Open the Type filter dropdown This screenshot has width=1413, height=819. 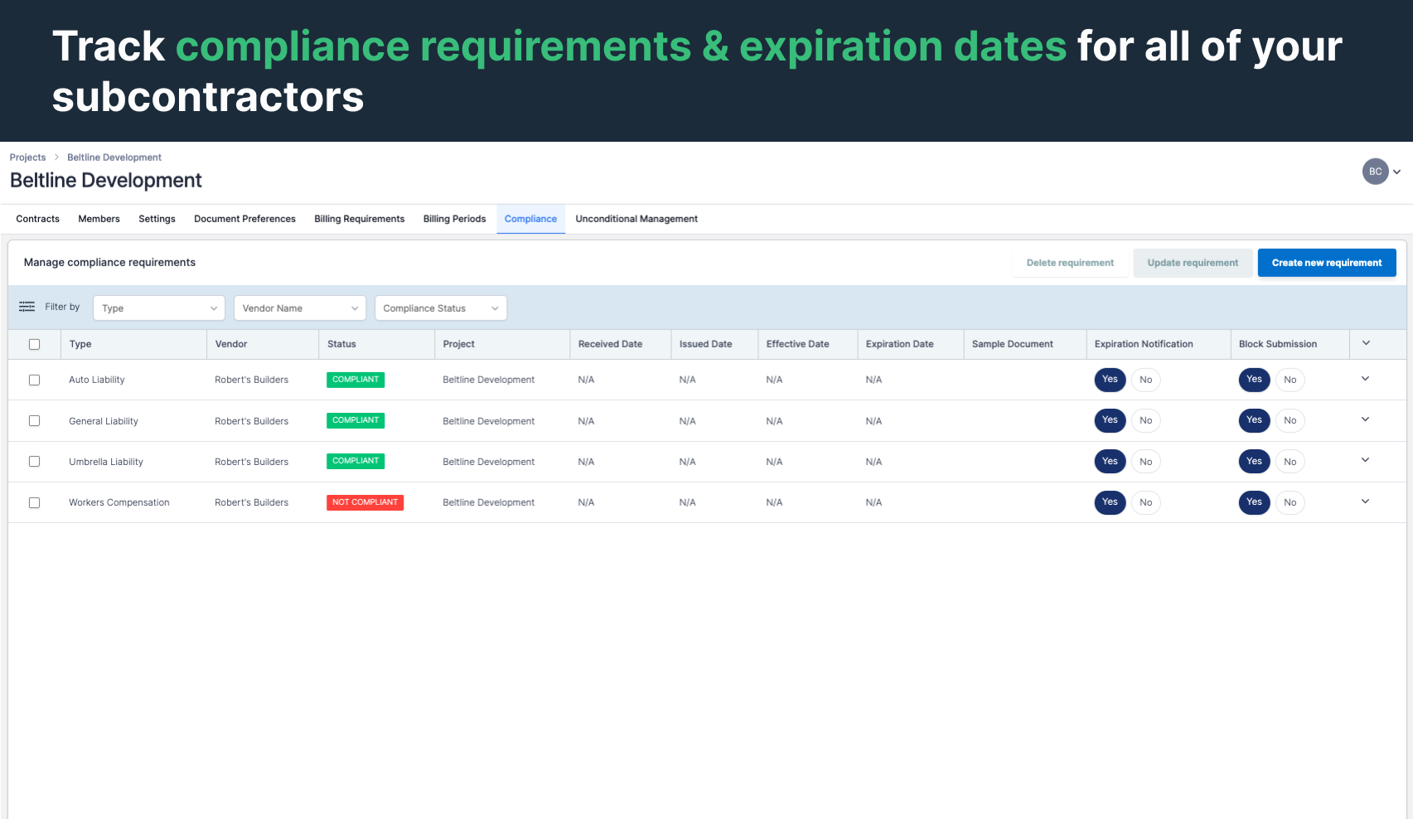click(159, 308)
